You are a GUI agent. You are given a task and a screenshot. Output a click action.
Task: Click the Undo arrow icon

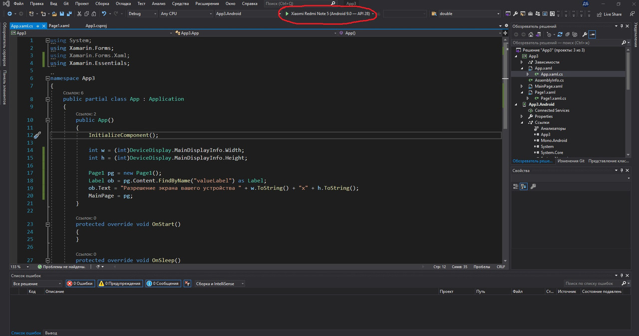(x=104, y=13)
